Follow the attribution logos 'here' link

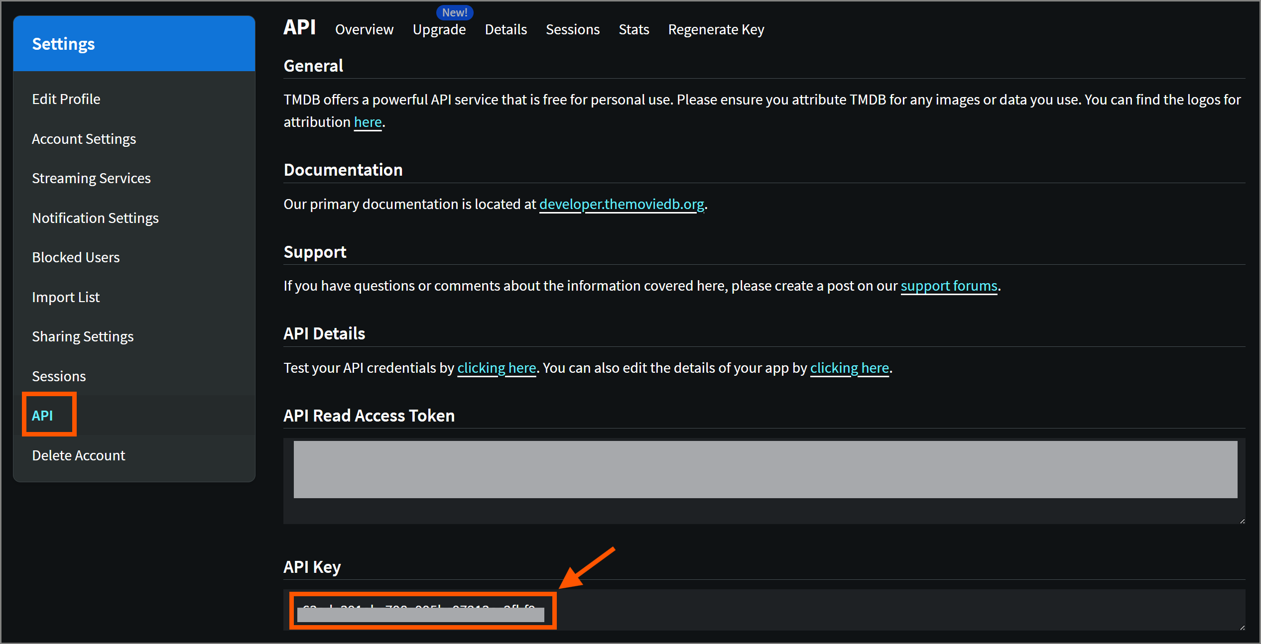[x=368, y=122]
